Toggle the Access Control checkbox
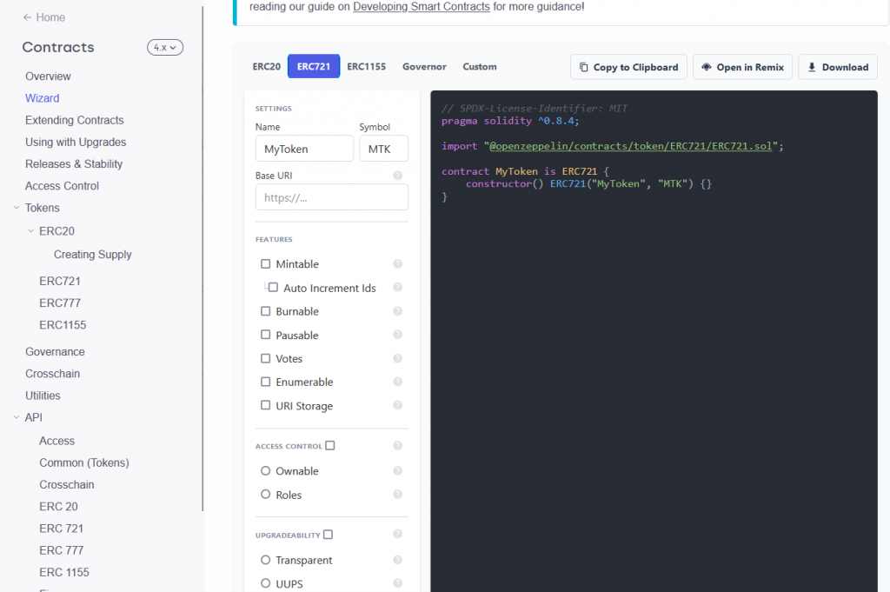 (x=330, y=446)
